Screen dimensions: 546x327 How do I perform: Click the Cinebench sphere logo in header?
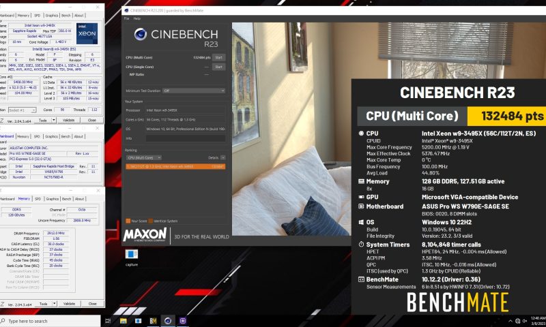point(141,34)
